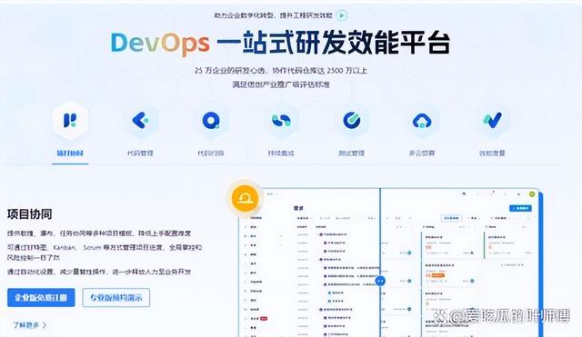
Task: Play the intro video beside top tagline
Action: pyautogui.click(x=342, y=15)
